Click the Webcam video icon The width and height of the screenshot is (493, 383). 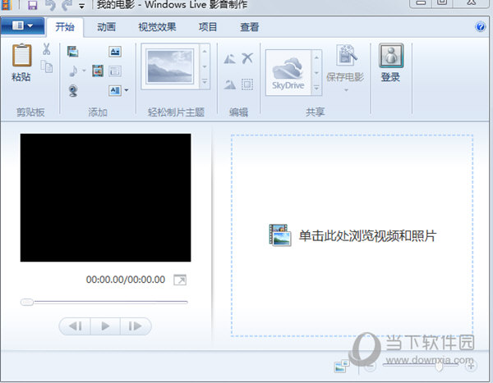[x=73, y=91]
